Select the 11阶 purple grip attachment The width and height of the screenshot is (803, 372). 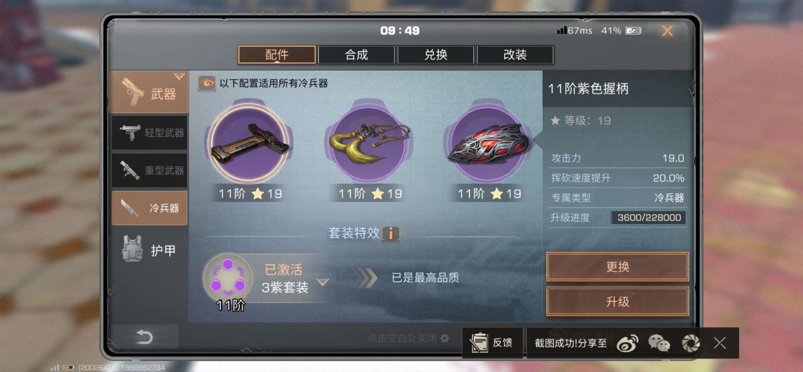pyautogui.click(x=249, y=143)
